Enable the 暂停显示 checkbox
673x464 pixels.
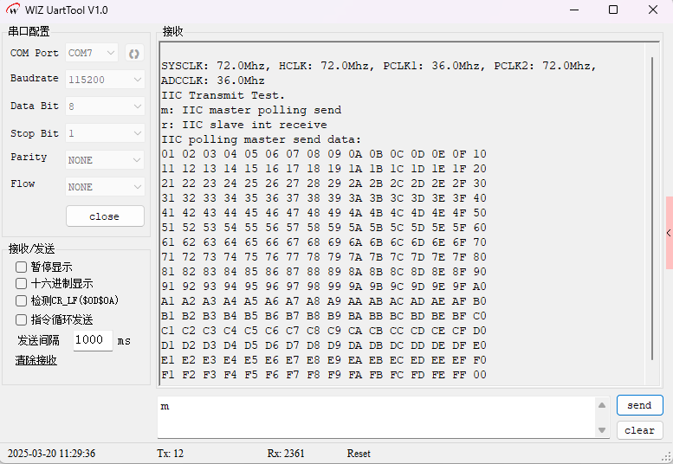pos(22,267)
